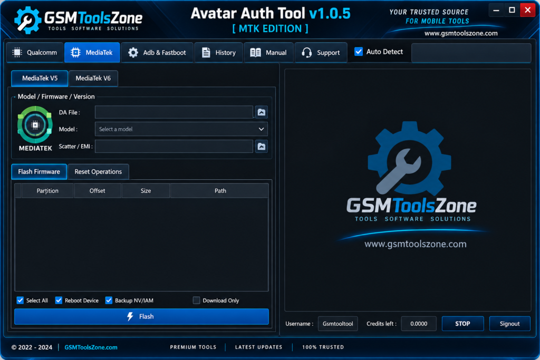Screen dimensions: 540x360
Task: Minimize the Avatar Auth Tool window
Action: [x=496, y=10]
